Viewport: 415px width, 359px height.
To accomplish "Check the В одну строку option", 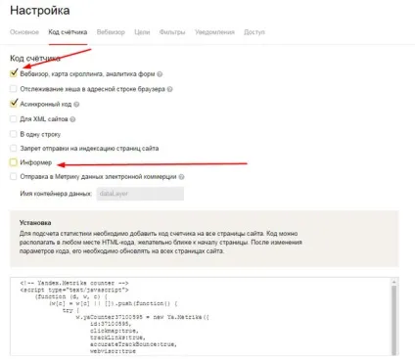I will [14, 134].
